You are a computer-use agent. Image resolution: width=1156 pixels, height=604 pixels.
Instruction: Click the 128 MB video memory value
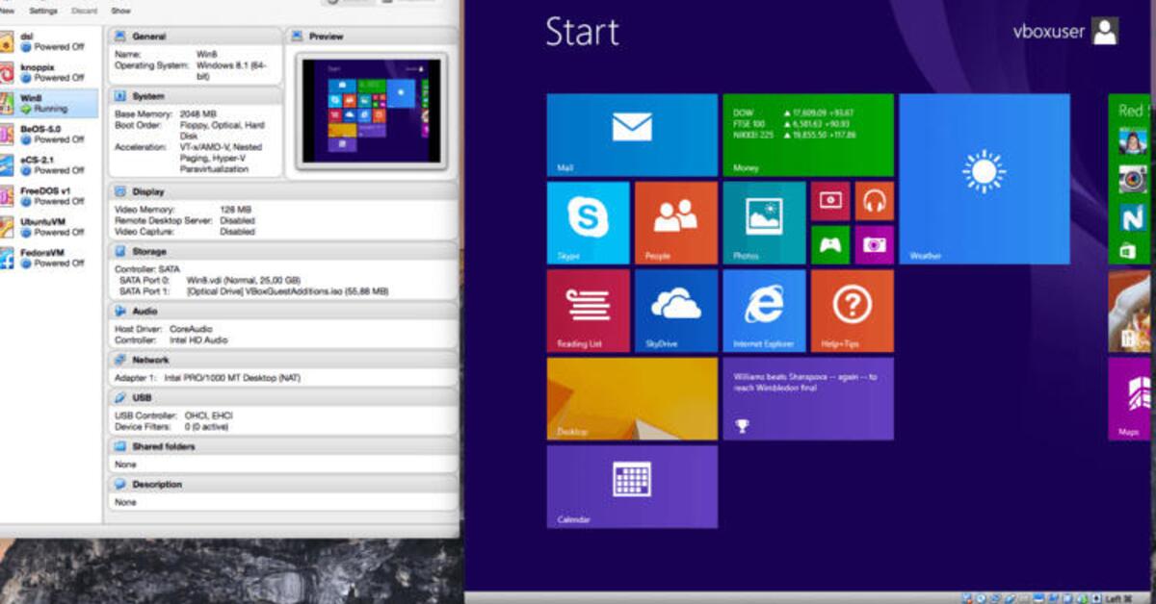(x=235, y=209)
